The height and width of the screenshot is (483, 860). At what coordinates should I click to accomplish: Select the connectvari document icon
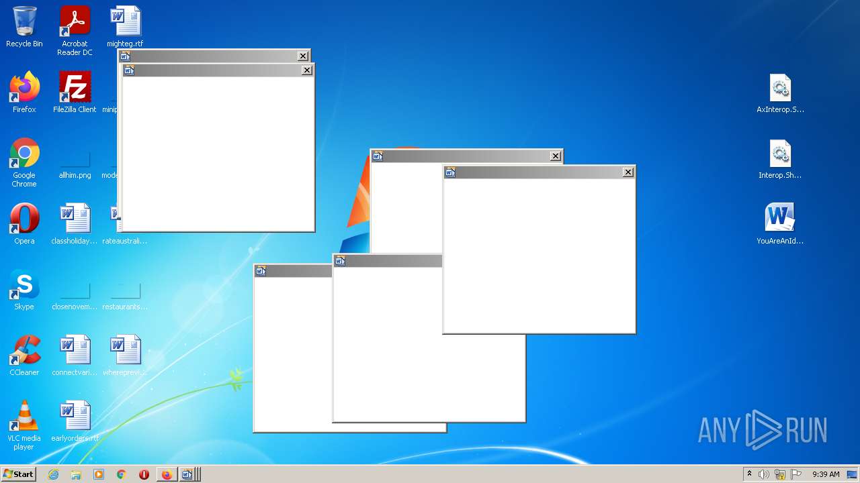coord(75,356)
